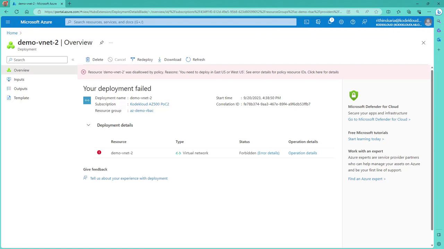
Task: Go to Microsoft Defender for Cloud
Action: pos(379,119)
